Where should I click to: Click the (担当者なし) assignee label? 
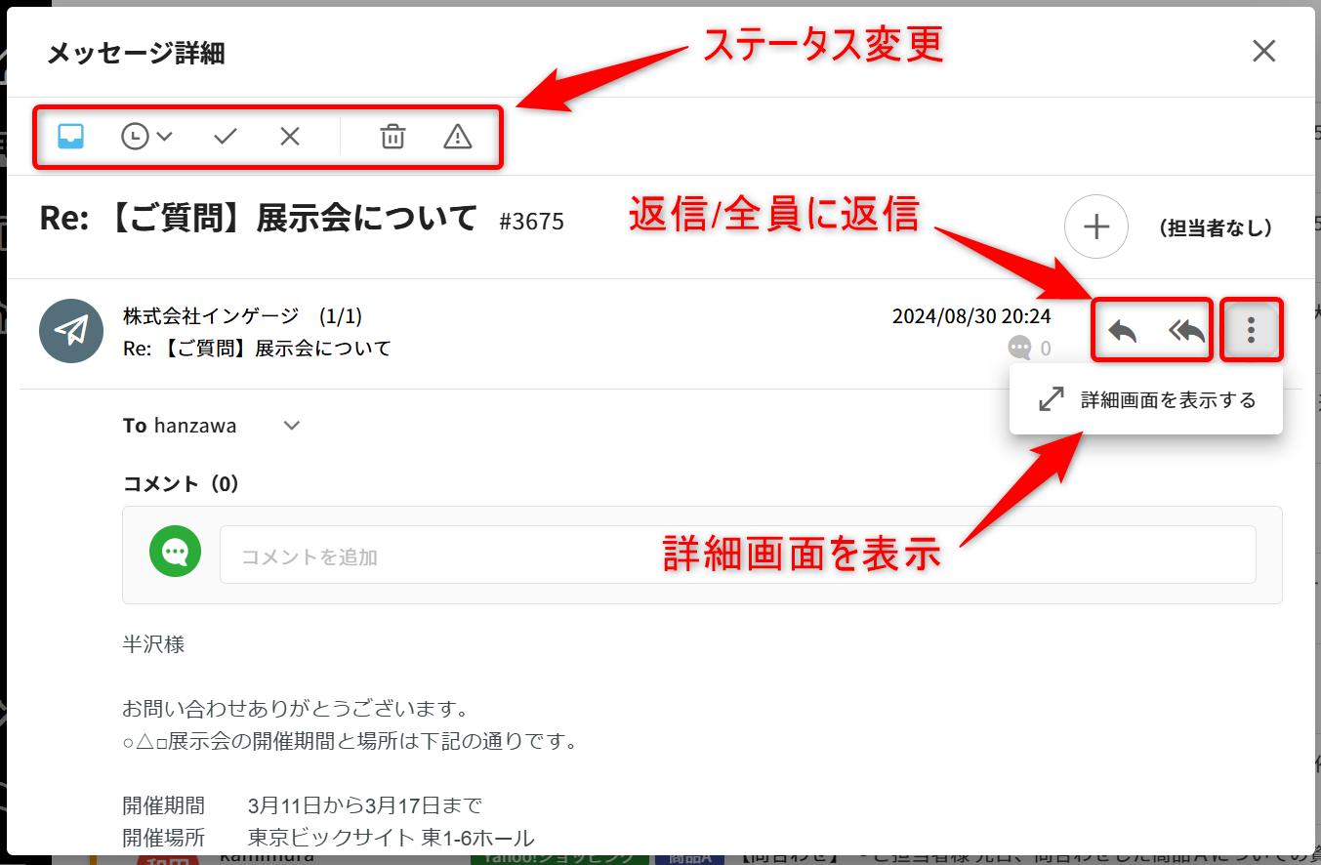click(x=1215, y=228)
